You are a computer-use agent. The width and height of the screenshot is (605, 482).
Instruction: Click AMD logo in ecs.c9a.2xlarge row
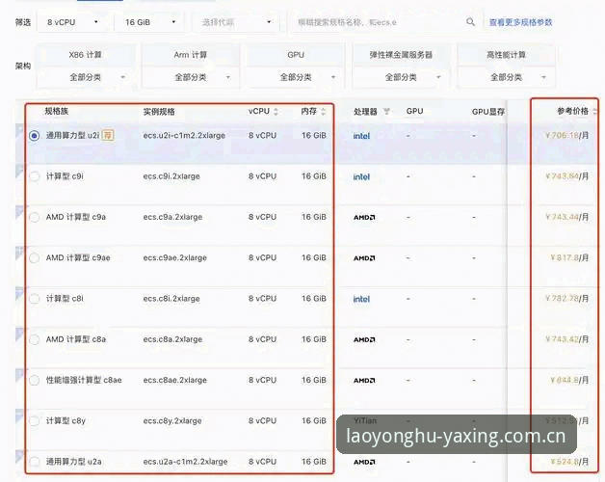coord(364,218)
